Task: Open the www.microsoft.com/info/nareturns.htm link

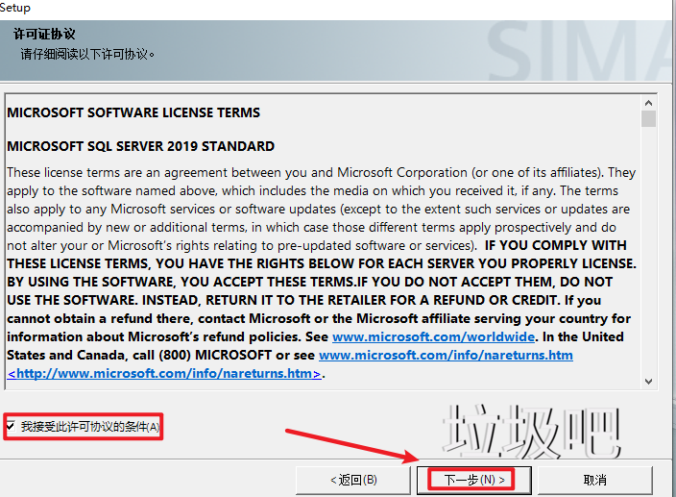Action: tap(446, 355)
